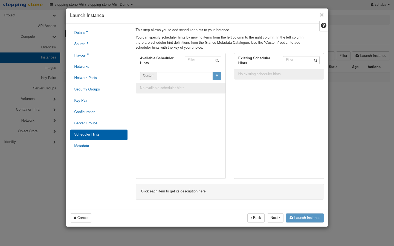Open Server Groups in the left sidebar
Viewport: 394px width, 246px height.
(44, 88)
